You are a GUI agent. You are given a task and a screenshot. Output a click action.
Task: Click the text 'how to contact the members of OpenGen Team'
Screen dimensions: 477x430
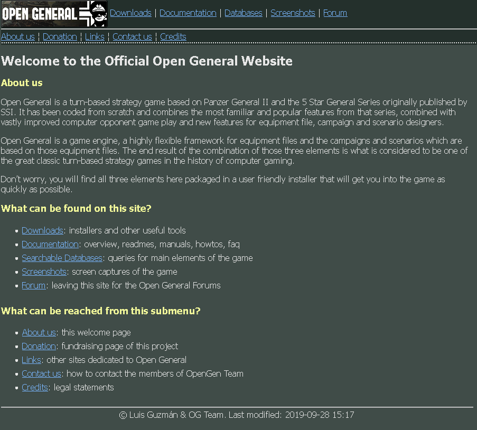(x=155, y=373)
